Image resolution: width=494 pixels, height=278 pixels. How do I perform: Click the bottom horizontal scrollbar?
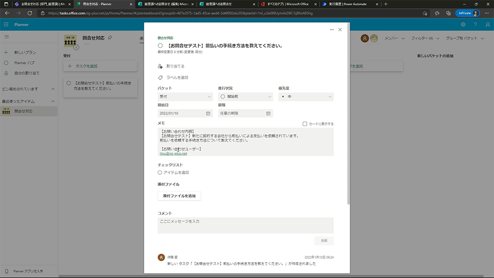tap(271, 276)
